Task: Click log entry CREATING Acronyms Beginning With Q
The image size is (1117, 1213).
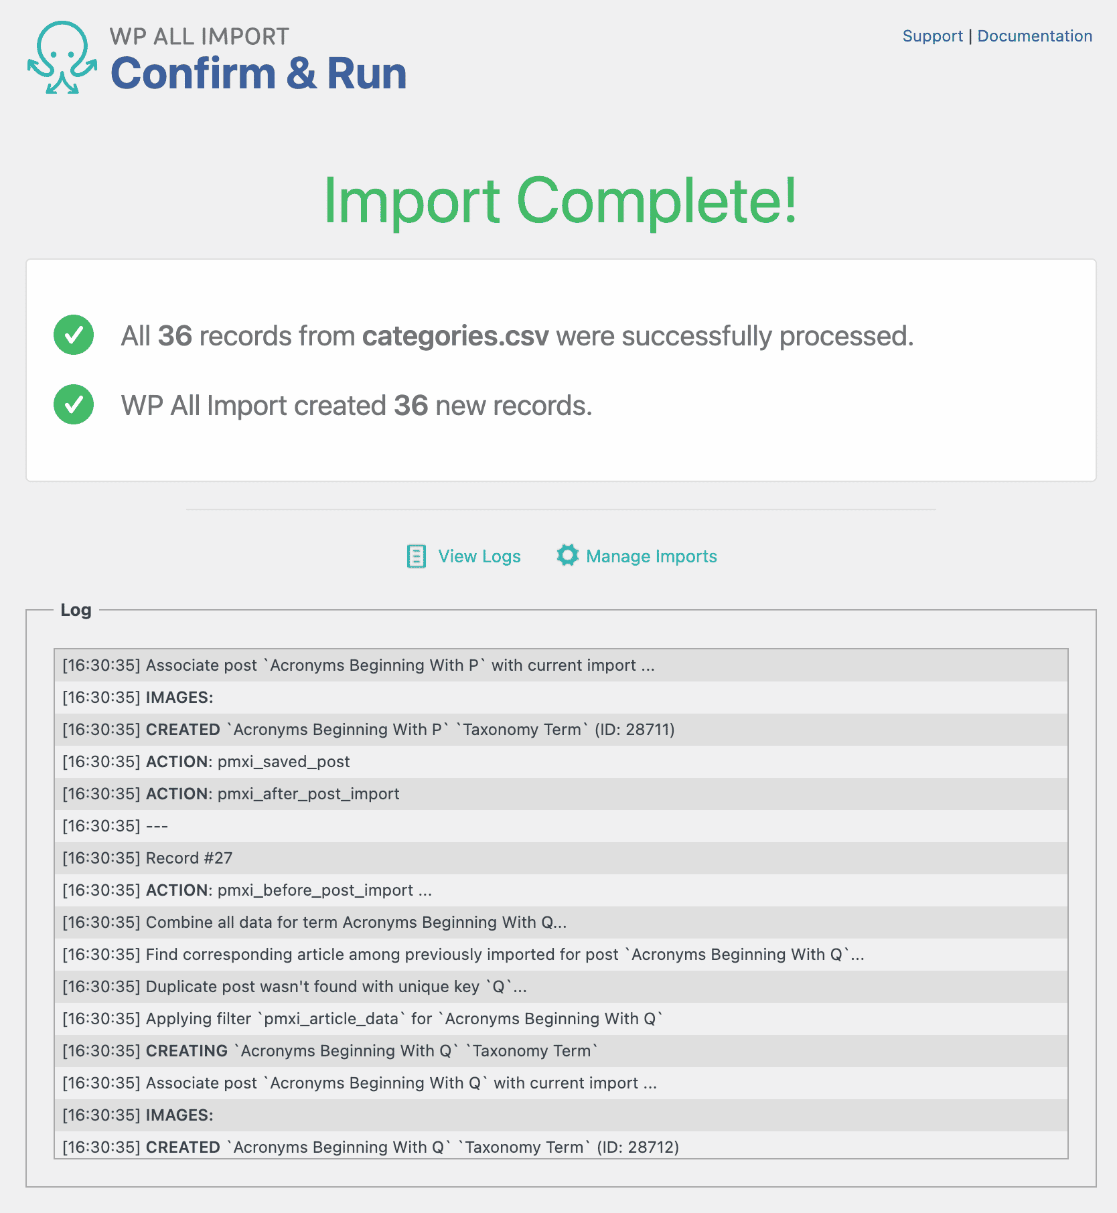Action: pos(329,1051)
